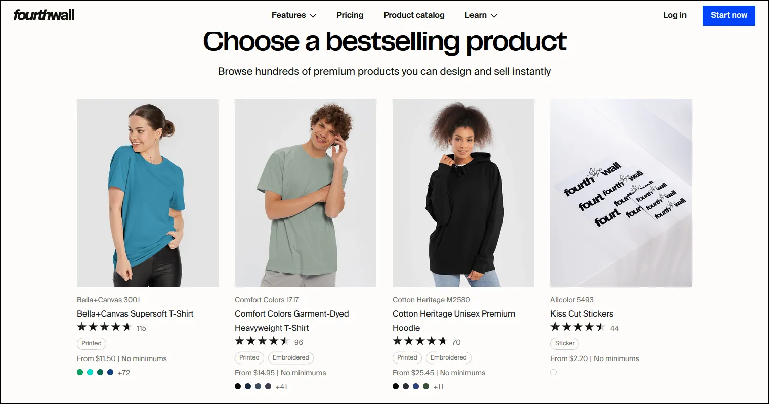Click the star rating for Kiss Cut Stickers
The width and height of the screenshot is (769, 404).
tap(578, 327)
